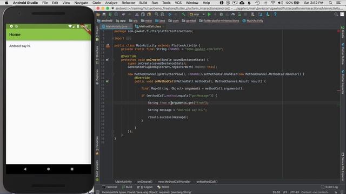This screenshot has height=194, width=346.
Task: Tap emulator Back navigation button
Action: (25, 169)
